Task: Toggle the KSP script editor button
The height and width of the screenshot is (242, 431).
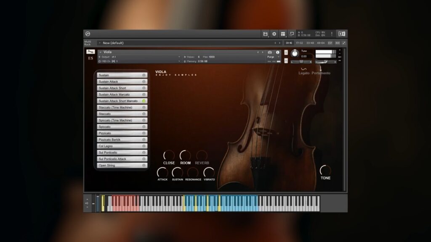Action: click(x=330, y=43)
